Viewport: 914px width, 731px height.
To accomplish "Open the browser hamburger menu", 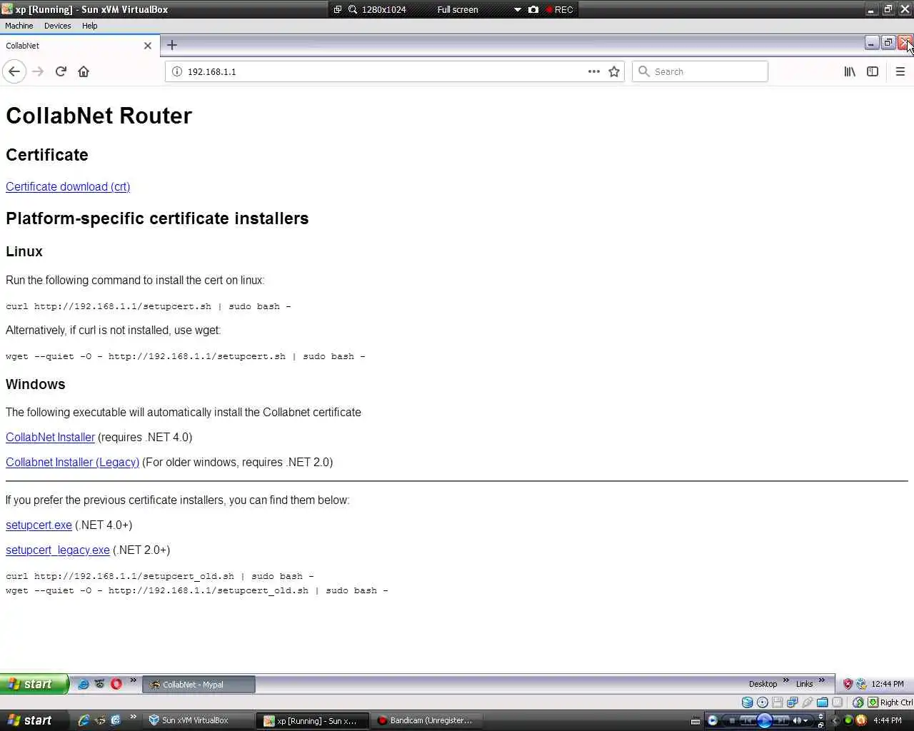I will tap(900, 71).
